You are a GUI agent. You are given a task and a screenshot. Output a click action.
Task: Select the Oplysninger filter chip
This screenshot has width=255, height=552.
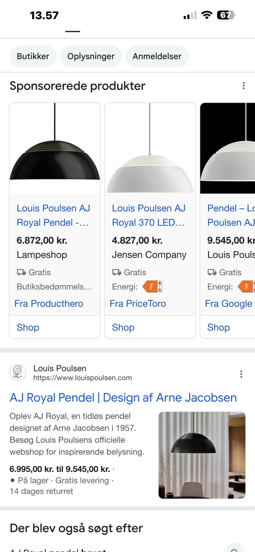click(x=91, y=56)
